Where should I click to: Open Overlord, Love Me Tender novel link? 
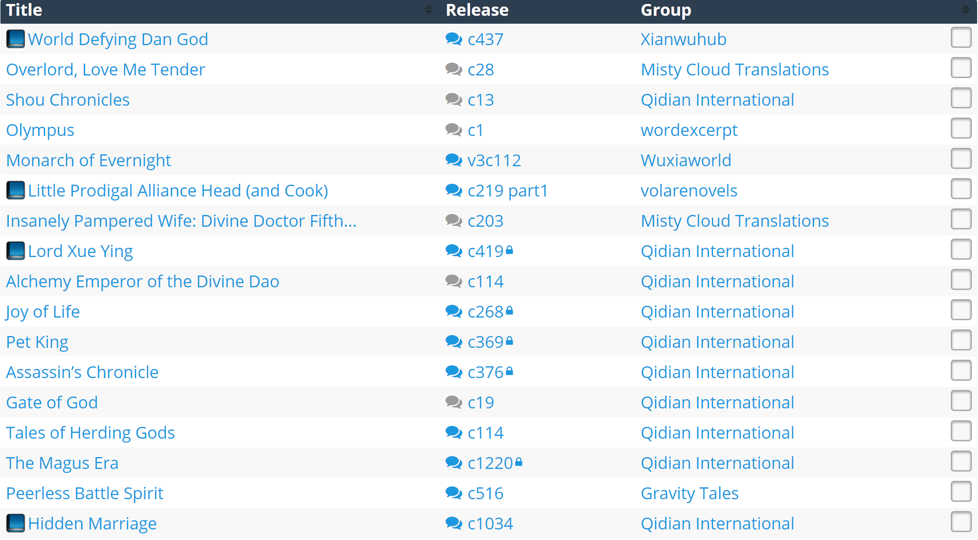[105, 69]
